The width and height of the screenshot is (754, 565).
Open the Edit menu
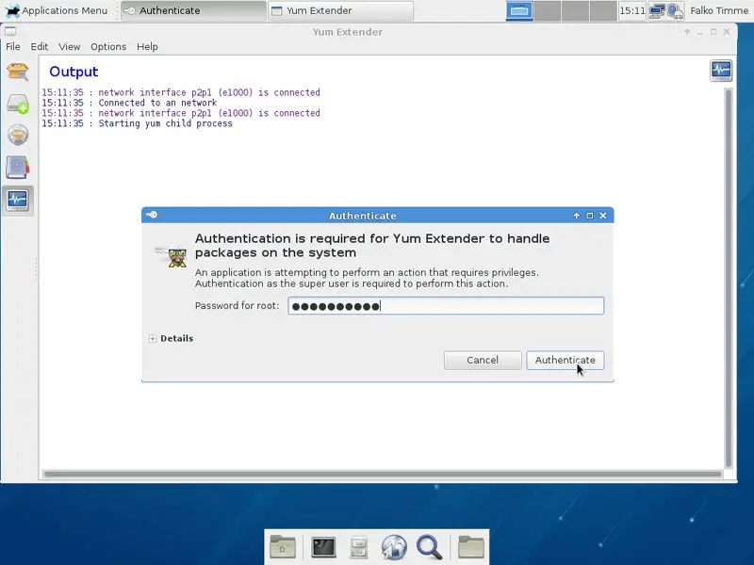click(x=40, y=46)
